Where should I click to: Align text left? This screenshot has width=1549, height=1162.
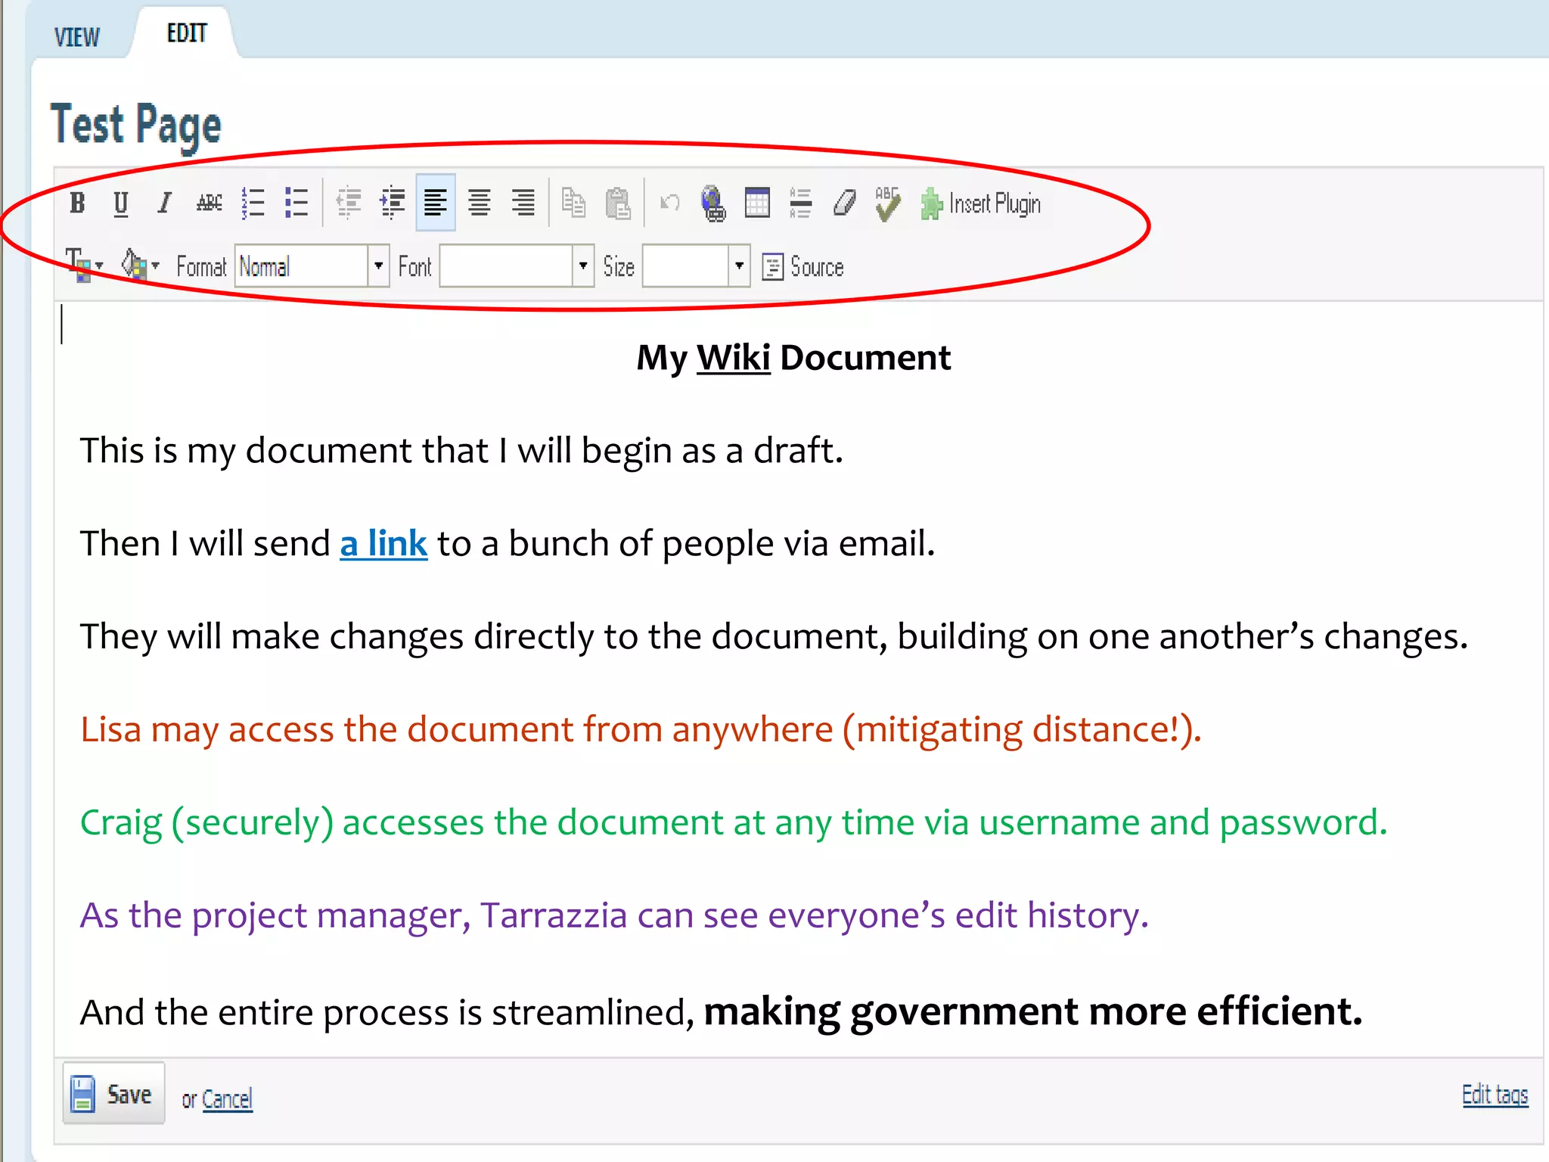pos(436,203)
